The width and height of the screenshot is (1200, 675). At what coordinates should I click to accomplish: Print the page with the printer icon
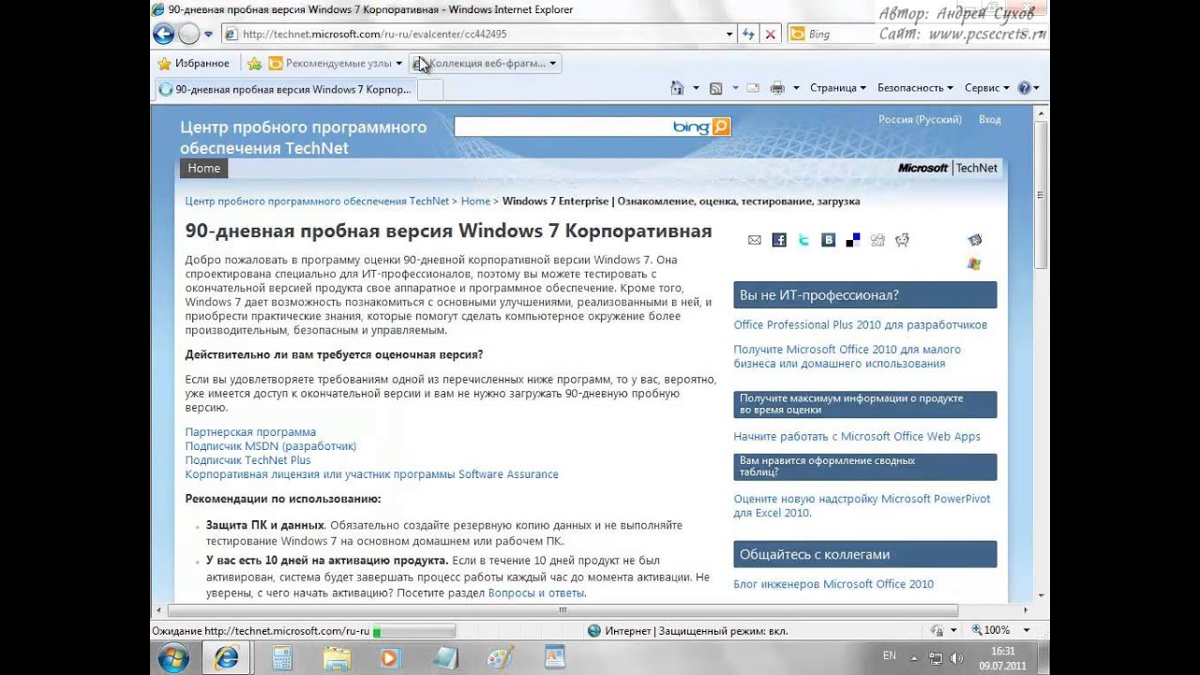[x=777, y=87]
